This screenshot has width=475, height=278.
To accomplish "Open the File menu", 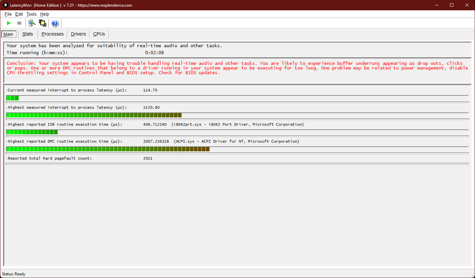I will tap(8, 14).
